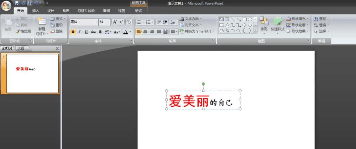
Task: Open character spacing AV dropdown
Action: pos(108,32)
